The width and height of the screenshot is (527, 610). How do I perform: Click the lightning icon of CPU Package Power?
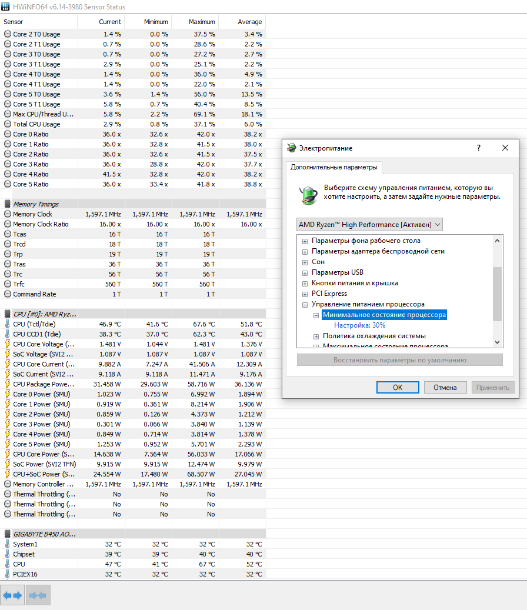tap(7, 384)
